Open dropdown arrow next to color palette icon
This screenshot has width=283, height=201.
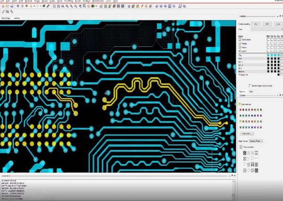click(x=96, y=6)
